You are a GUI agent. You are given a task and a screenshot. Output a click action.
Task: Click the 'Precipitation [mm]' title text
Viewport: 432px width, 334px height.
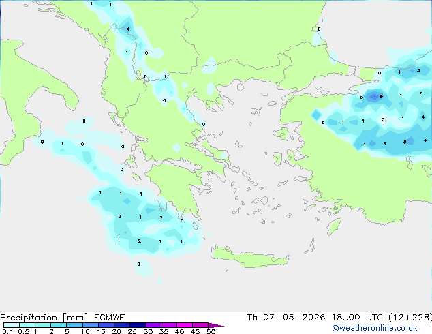[44, 318]
